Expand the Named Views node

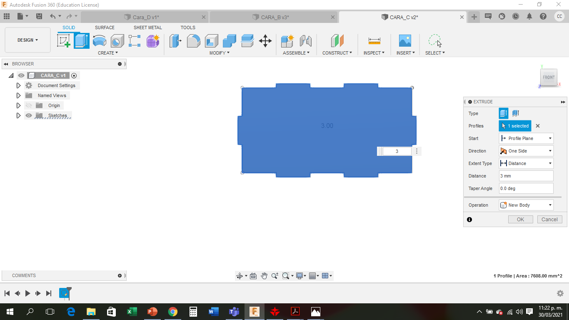coord(18,95)
